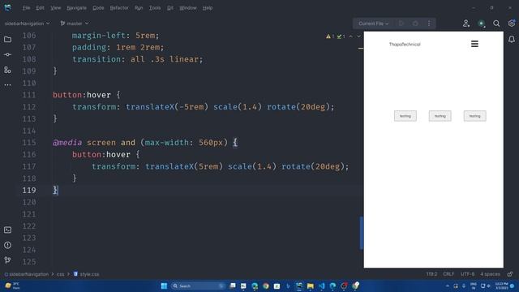Open run widget more actions menu
Screen dimensions: 519x292
pyautogui.click(x=429, y=24)
